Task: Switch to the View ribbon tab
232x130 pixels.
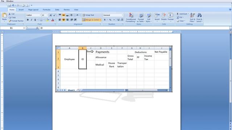Action: 76,10
